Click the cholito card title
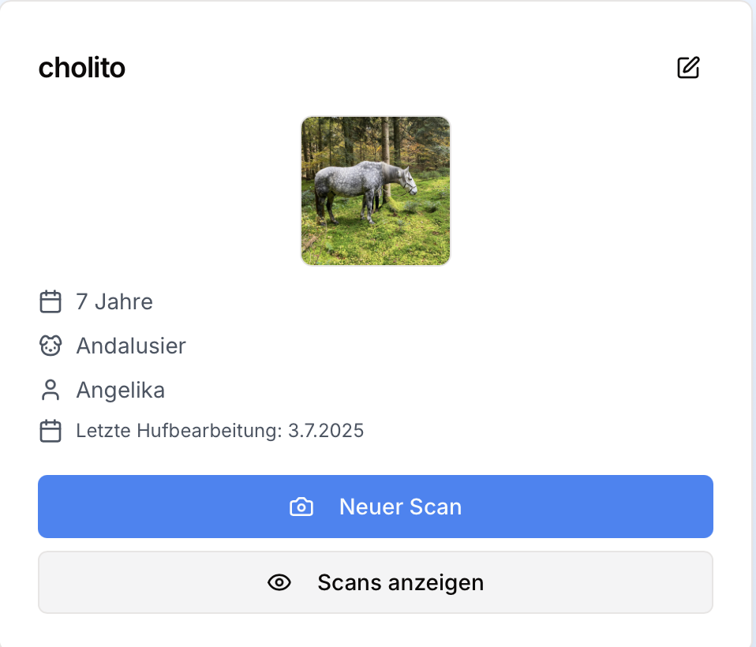Image resolution: width=756 pixels, height=647 pixels. pos(82,68)
